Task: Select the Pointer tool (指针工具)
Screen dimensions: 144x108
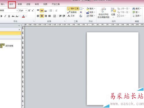Action: coord(73,9)
